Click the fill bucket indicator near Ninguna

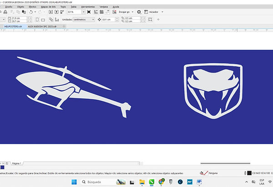click(202, 173)
